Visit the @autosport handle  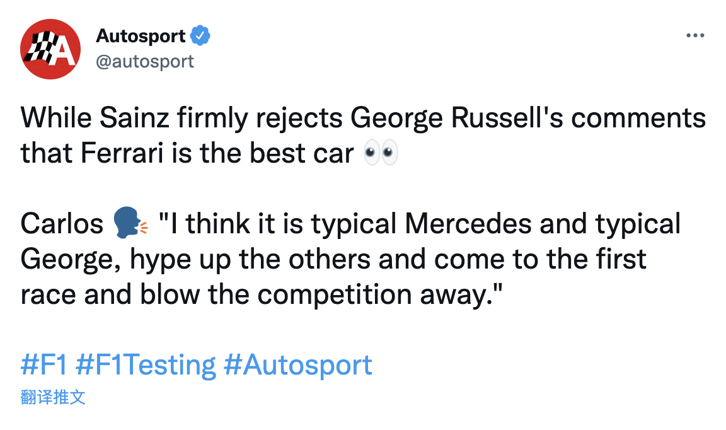[145, 61]
